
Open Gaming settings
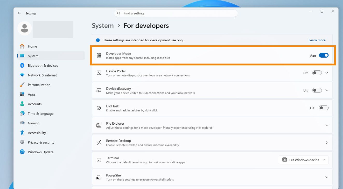(x=51, y=123)
